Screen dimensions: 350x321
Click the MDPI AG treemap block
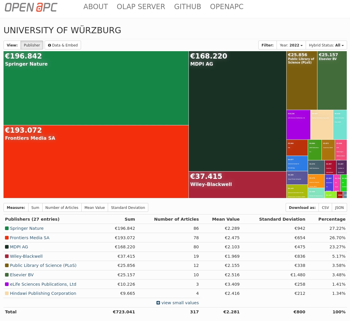click(238, 111)
